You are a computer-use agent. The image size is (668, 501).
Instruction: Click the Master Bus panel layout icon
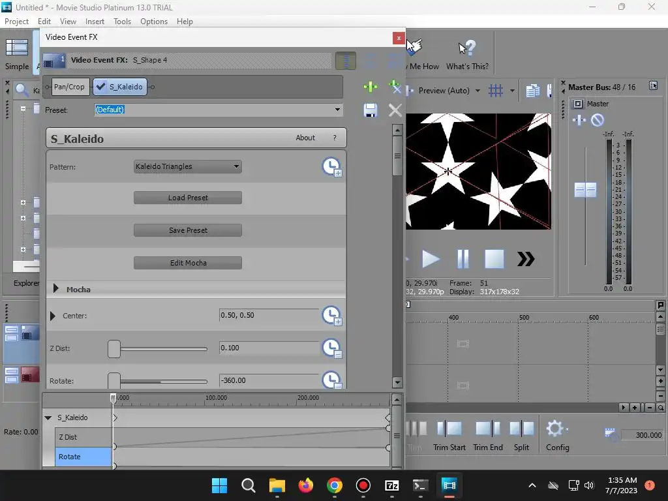point(653,85)
